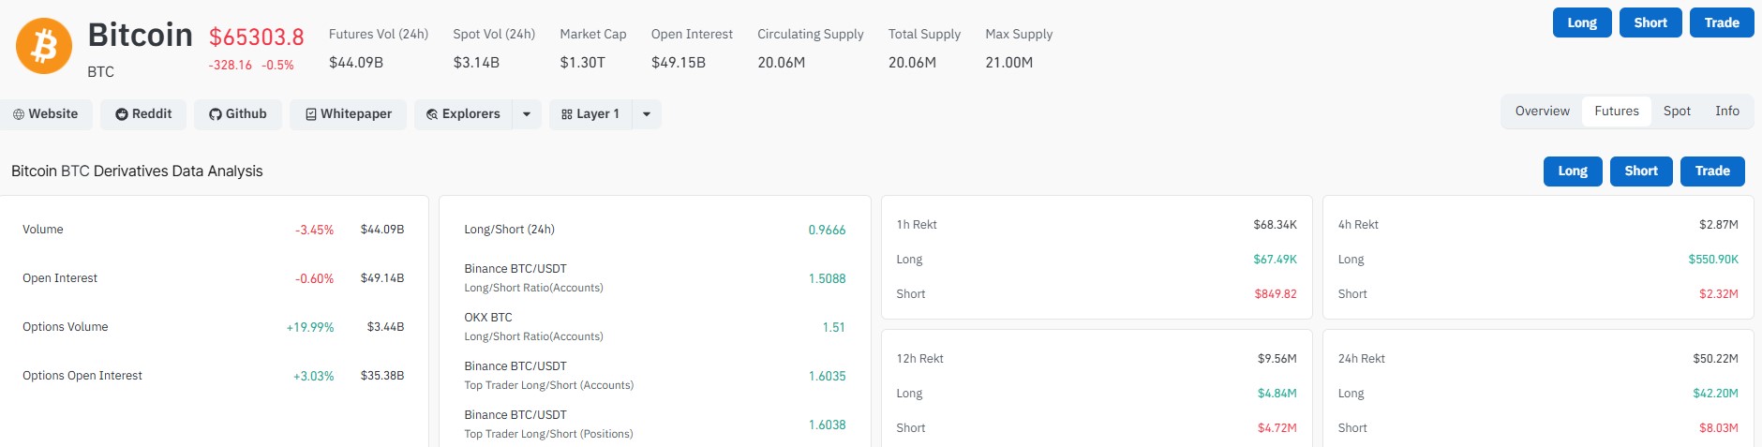Click Open Interest row -0.60% change
The image size is (1762, 447).
tap(314, 278)
